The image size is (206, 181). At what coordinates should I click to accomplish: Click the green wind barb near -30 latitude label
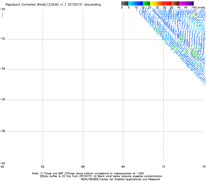[x=2, y=15]
